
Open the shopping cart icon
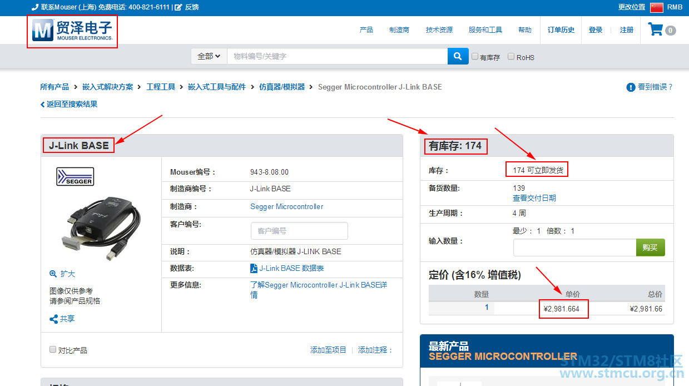[656, 29]
